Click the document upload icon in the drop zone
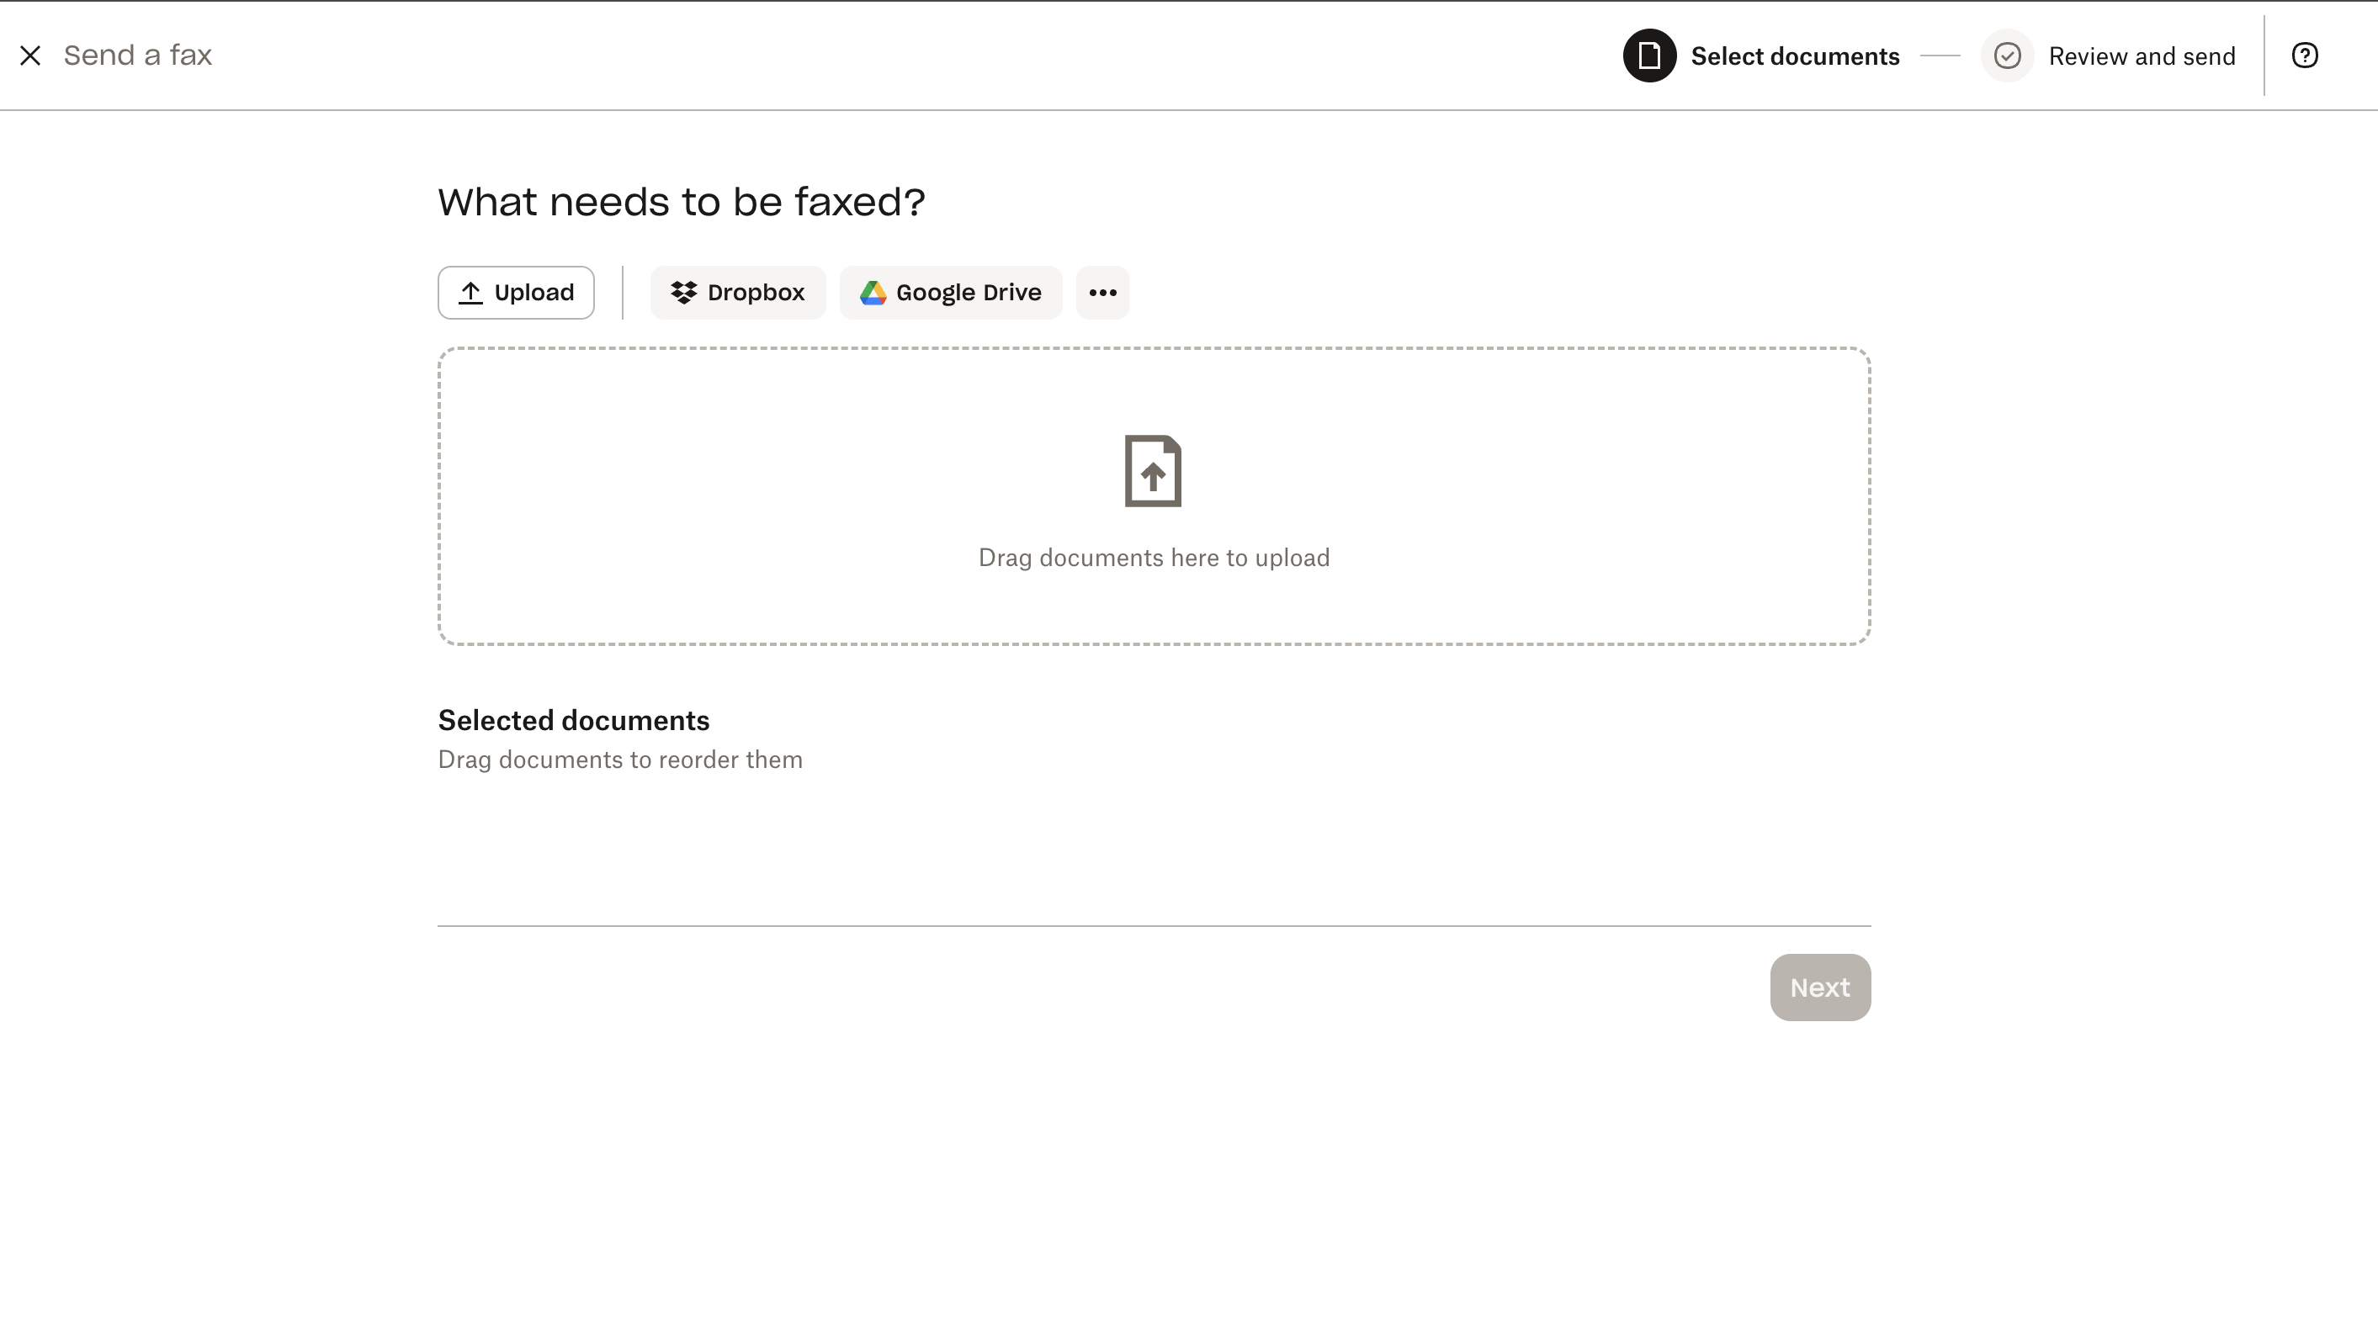Screen dimensions: 2378x1329 click(x=1153, y=471)
